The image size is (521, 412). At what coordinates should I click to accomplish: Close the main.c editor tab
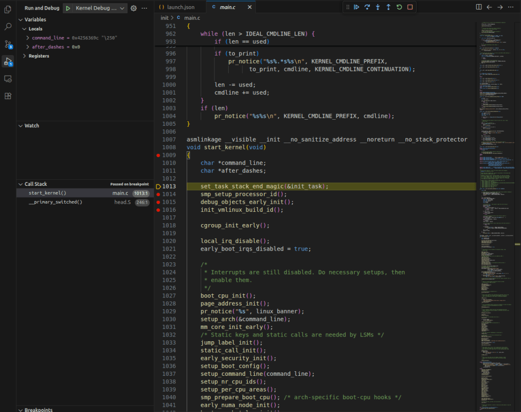coord(249,7)
